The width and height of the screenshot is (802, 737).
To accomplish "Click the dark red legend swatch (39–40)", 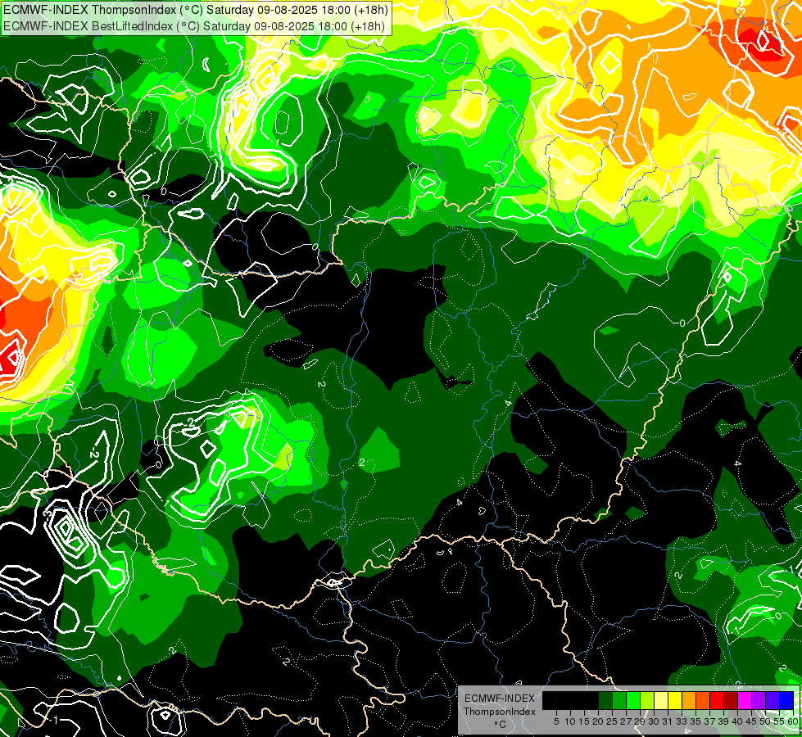I will [x=731, y=700].
